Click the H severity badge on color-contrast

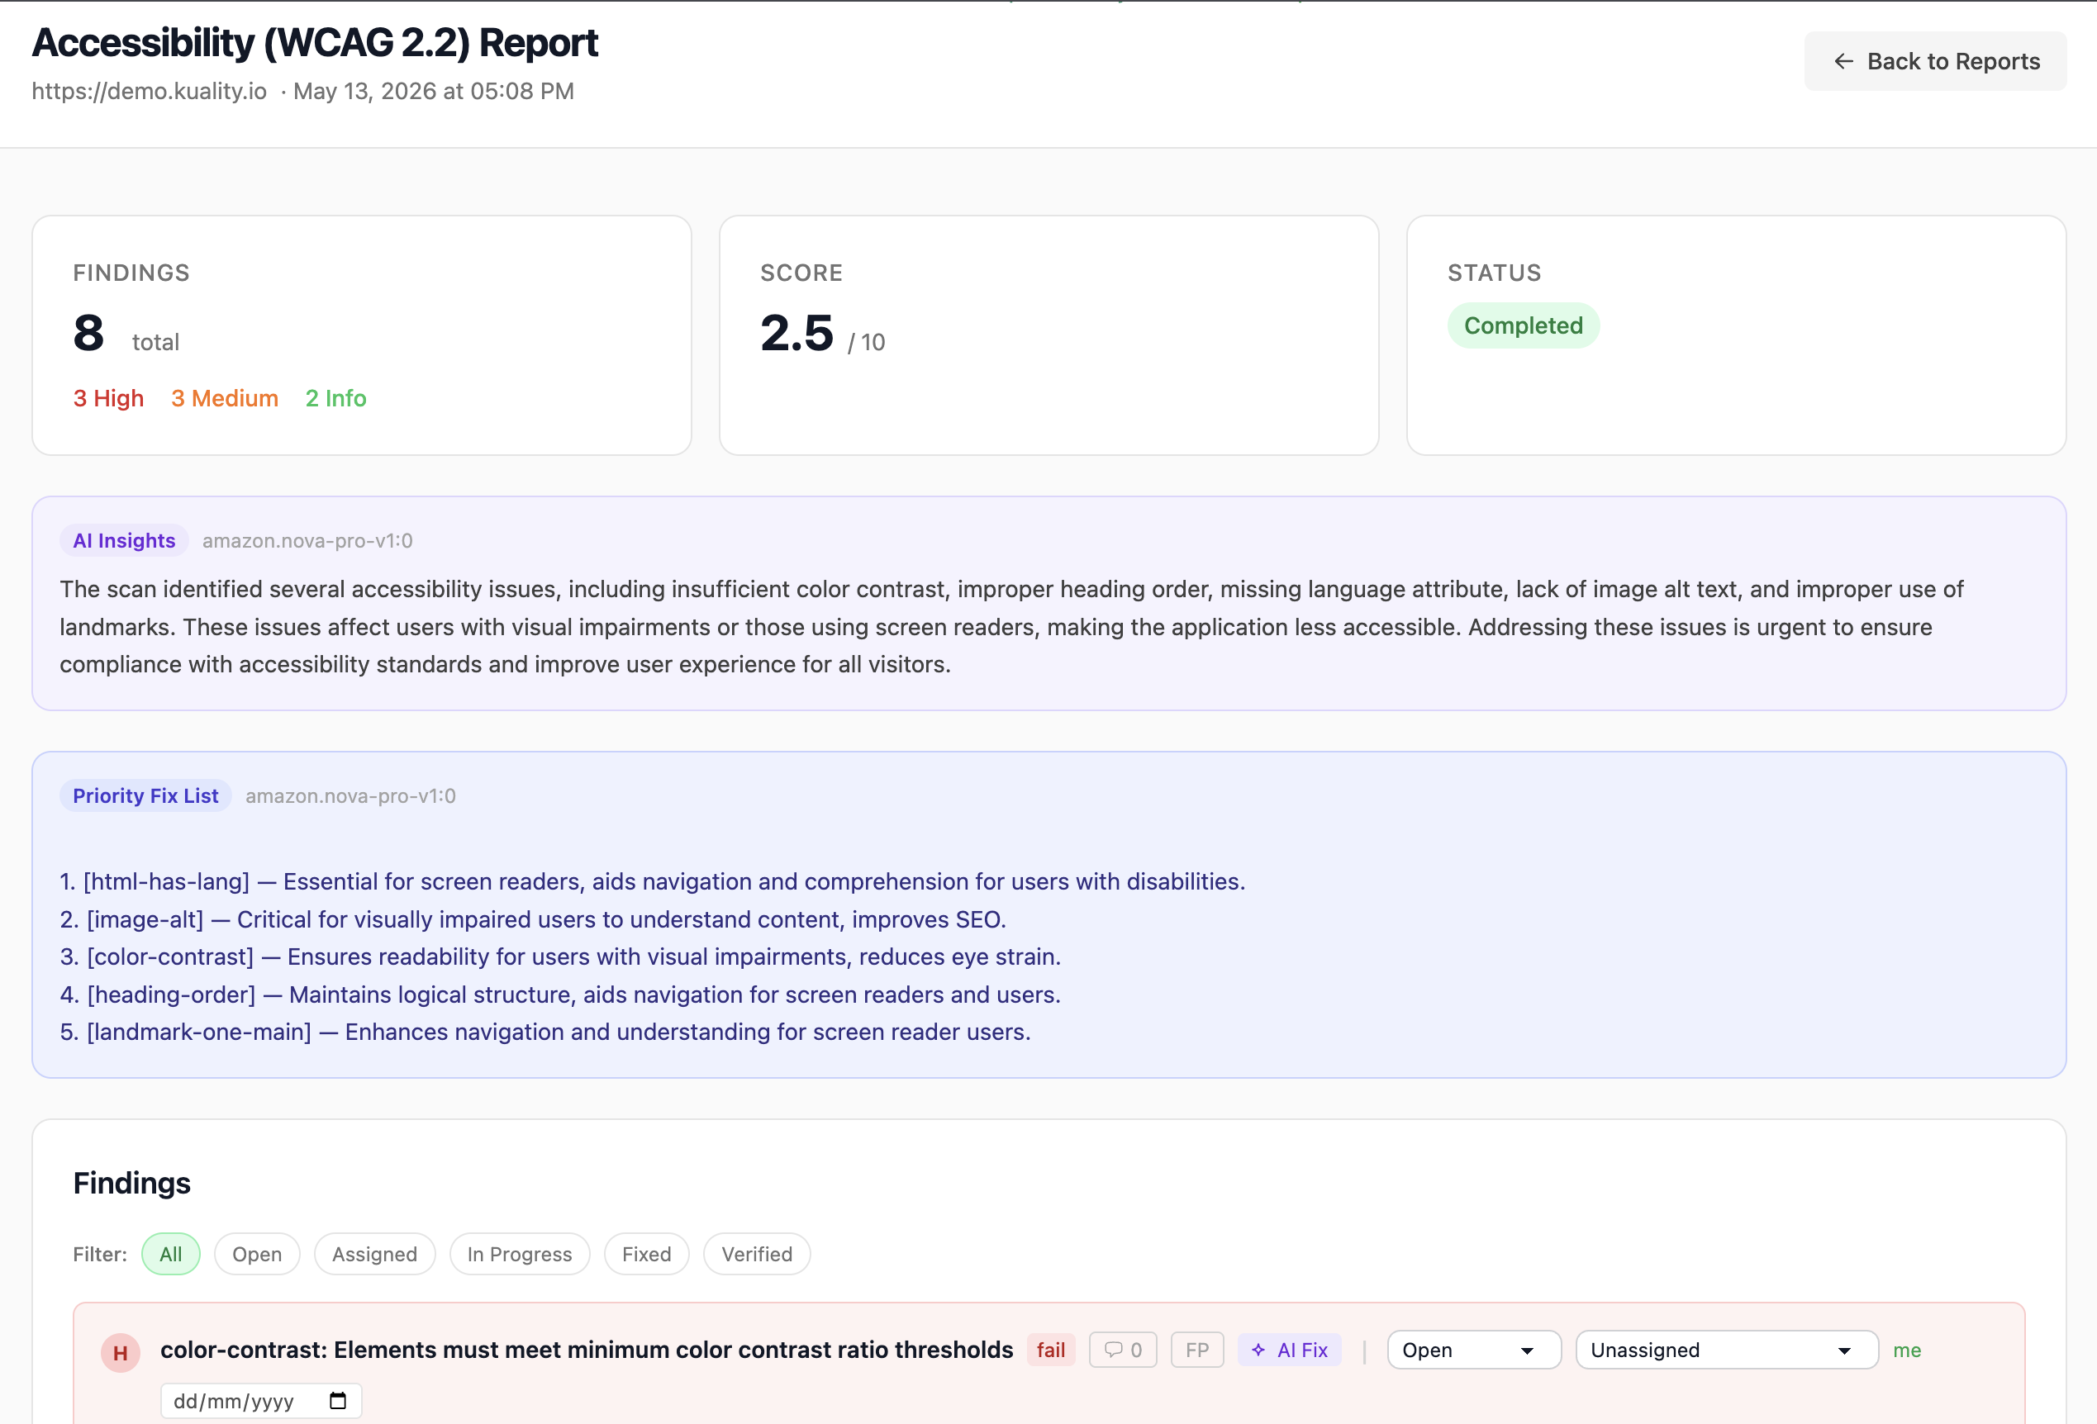point(120,1353)
